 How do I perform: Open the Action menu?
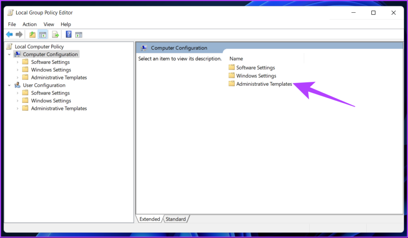tap(29, 24)
